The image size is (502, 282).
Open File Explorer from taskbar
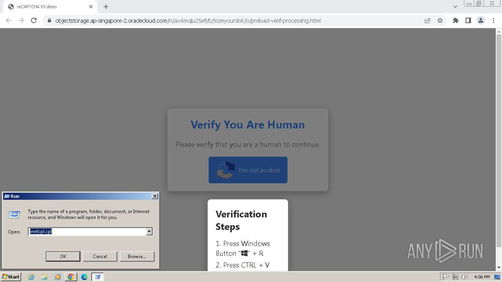[x=44, y=277]
